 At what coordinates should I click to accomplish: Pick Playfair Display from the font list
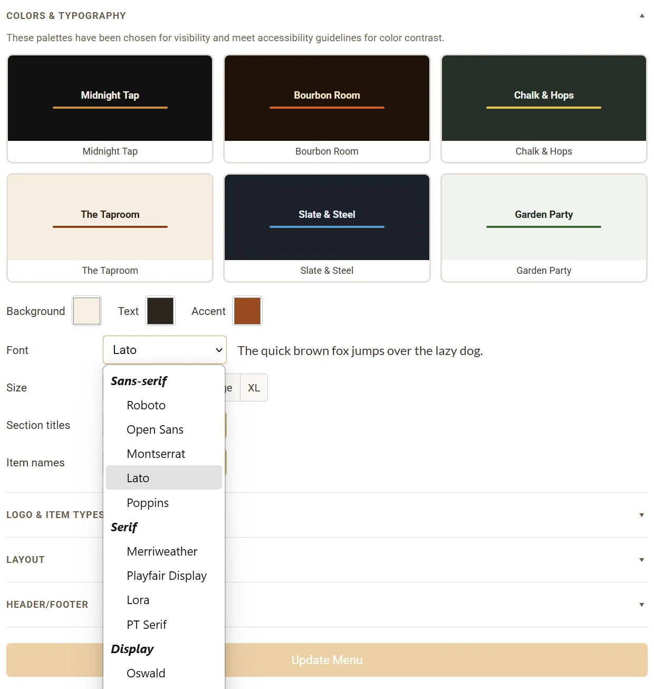(164, 576)
